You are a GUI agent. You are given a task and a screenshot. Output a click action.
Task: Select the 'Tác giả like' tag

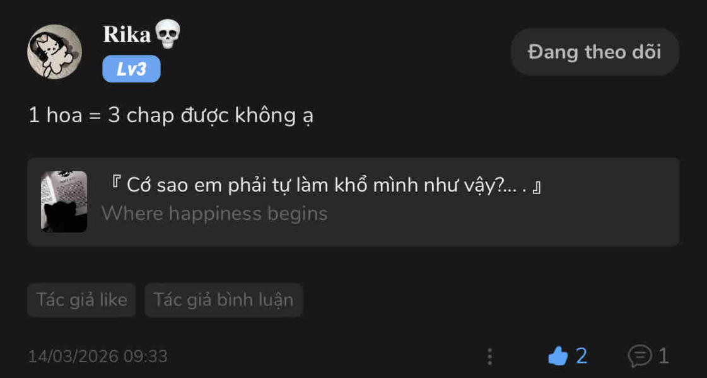pyautogui.click(x=82, y=300)
